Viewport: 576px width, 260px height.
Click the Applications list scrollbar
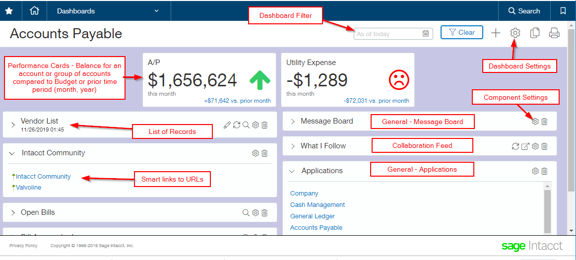[547, 211]
